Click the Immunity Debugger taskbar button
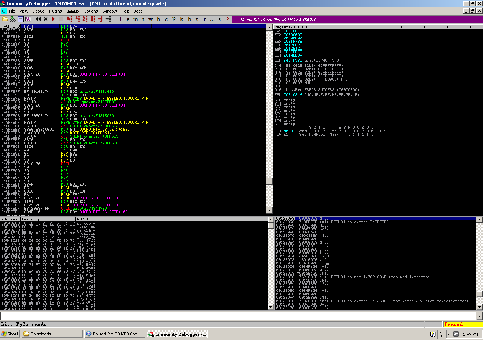This screenshot has height=340, width=483. pyautogui.click(x=177, y=334)
